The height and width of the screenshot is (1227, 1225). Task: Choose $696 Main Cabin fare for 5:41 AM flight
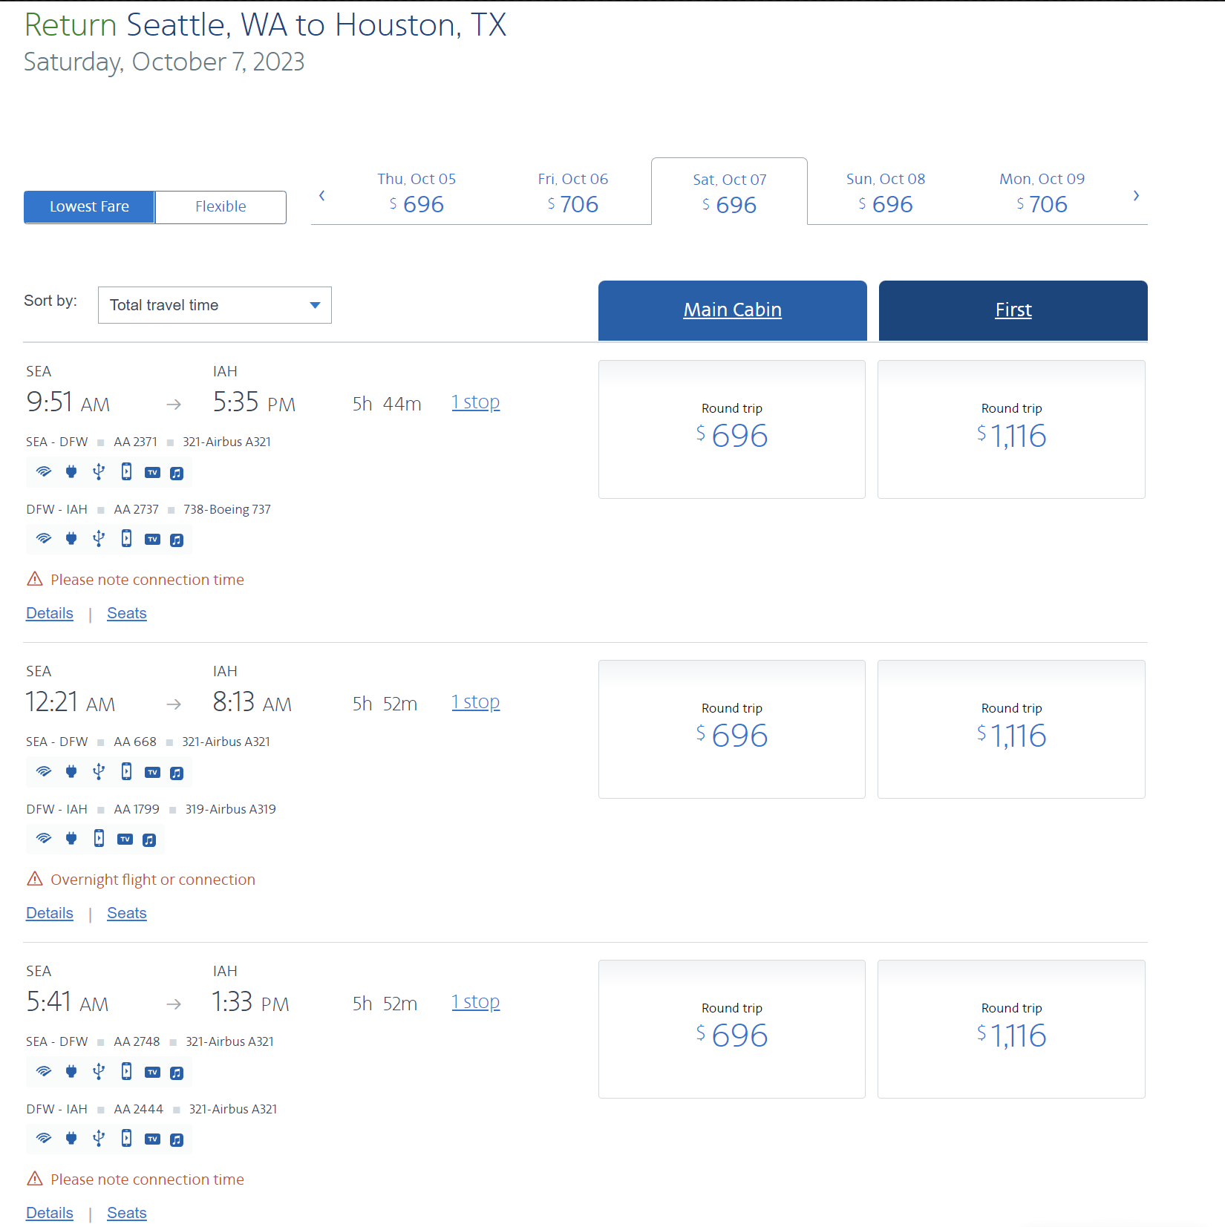[731, 1029]
